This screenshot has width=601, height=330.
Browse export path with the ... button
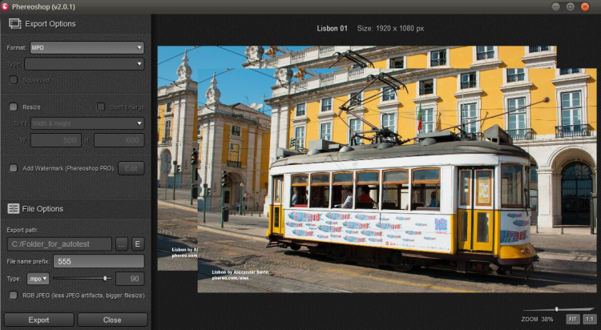pyautogui.click(x=122, y=243)
